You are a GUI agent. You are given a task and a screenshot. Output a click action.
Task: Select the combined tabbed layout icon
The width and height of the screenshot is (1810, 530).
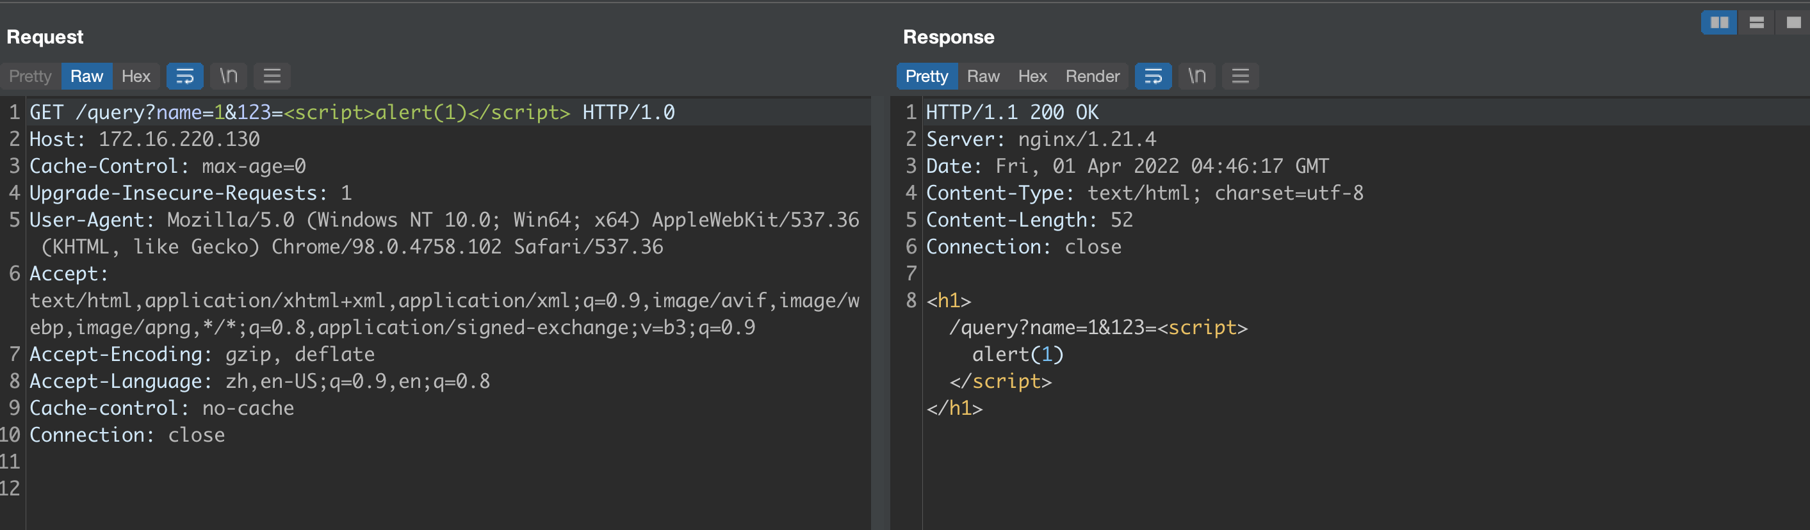[1793, 22]
